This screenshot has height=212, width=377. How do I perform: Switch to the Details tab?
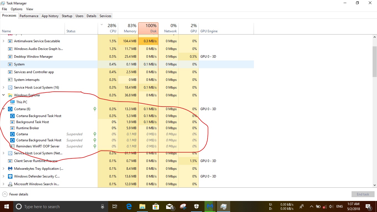pos(91,16)
